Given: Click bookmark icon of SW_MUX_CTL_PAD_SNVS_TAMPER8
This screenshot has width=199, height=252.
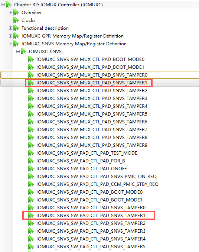Looking at the screenshot, I should point(31,138).
